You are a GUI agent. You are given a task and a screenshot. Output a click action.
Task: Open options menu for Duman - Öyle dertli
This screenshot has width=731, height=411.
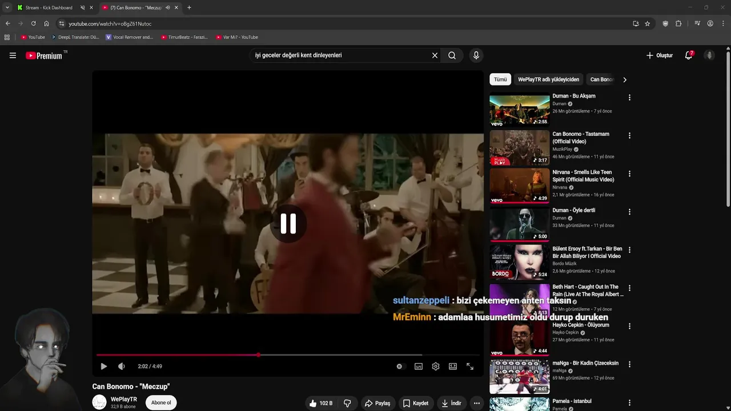tap(629, 212)
